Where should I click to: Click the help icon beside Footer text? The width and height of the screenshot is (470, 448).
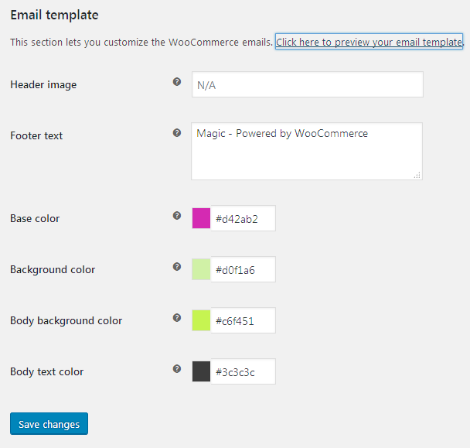(177, 132)
